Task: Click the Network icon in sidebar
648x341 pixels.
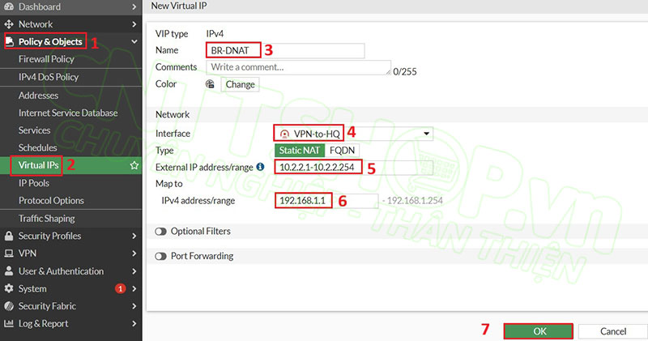Action: click(x=9, y=24)
